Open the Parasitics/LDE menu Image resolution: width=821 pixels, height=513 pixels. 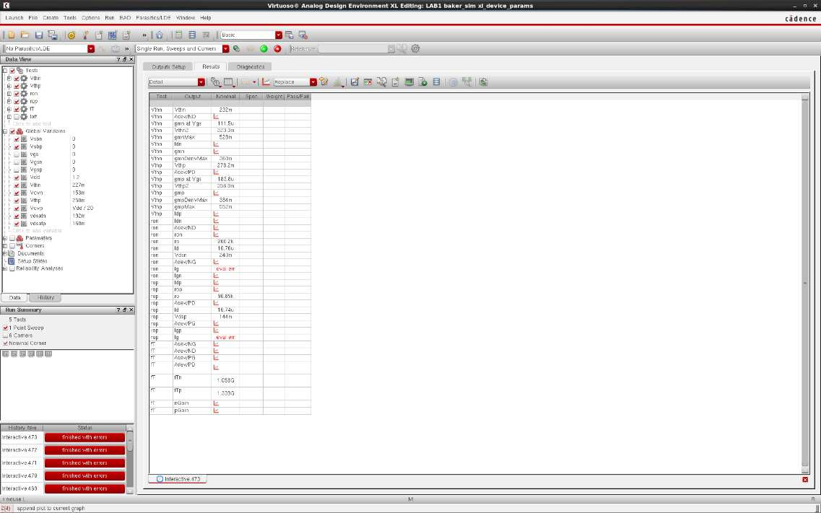[x=153, y=18]
